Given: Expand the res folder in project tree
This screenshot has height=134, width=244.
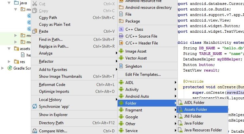Looking at the screenshot, I should click(10, 61).
